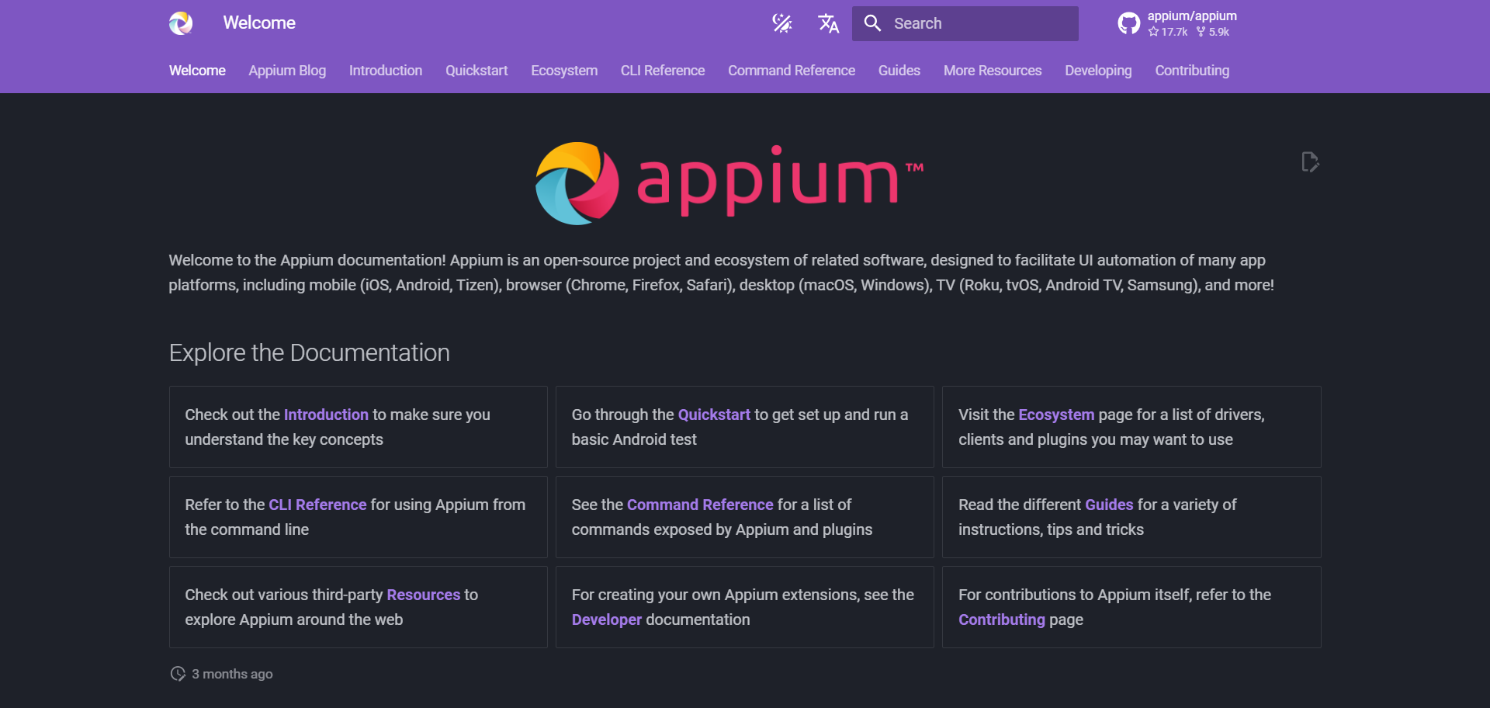Click the edit this page icon

pyautogui.click(x=1310, y=162)
